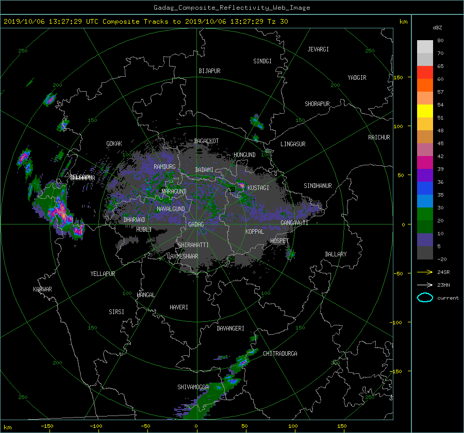Click the SHORAPUR city label
464x433 pixels.
coord(317,104)
